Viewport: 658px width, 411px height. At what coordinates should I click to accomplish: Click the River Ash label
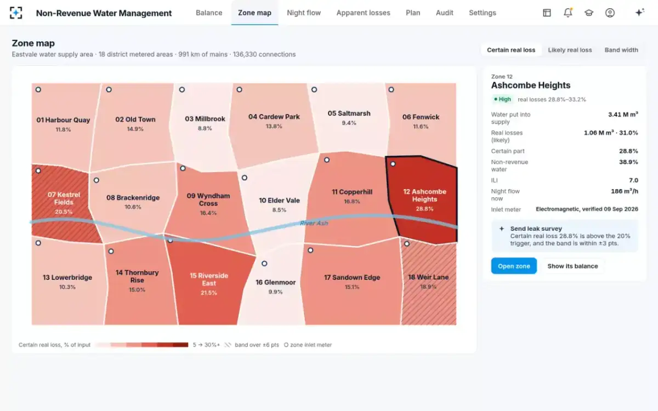coord(314,223)
